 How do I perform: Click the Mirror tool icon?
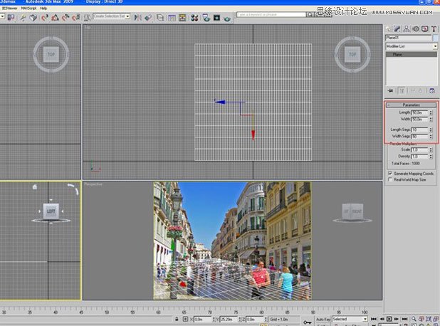137,18
